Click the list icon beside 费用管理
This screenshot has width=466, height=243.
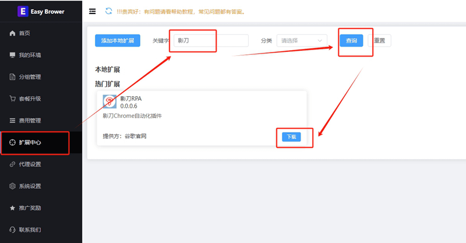click(x=12, y=121)
